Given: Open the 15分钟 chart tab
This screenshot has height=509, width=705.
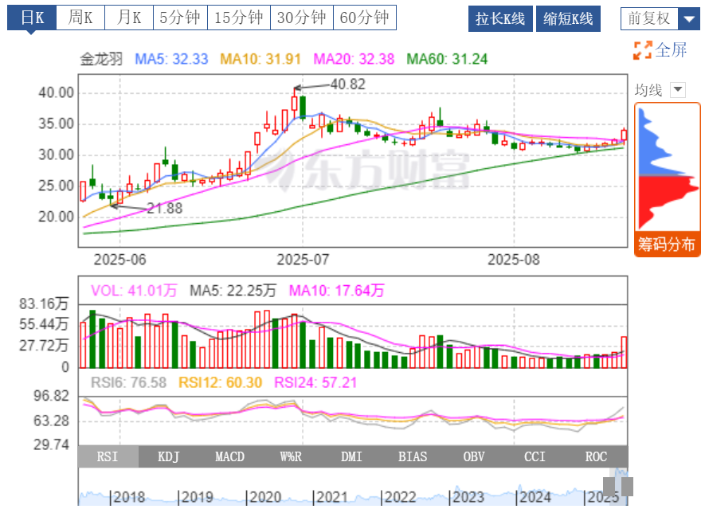Looking at the screenshot, I should point(239,18).
